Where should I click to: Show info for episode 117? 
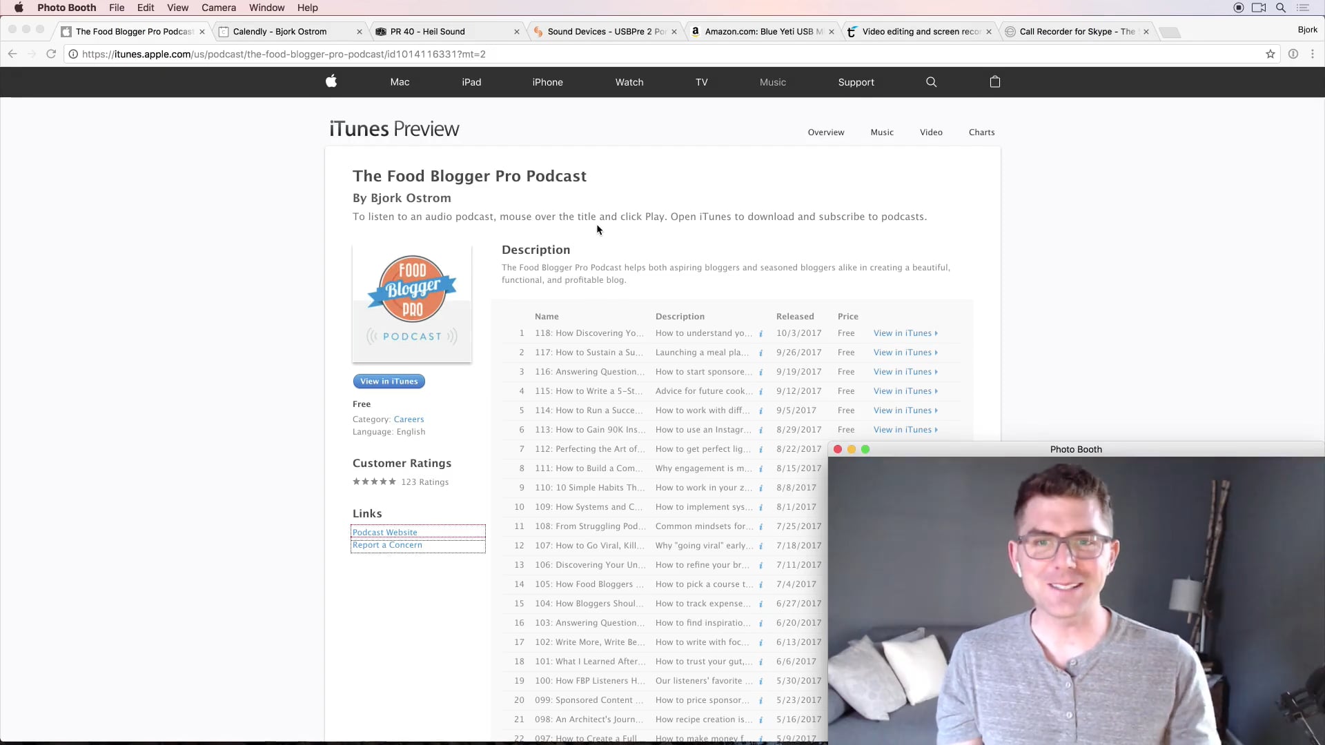(760, 352)
